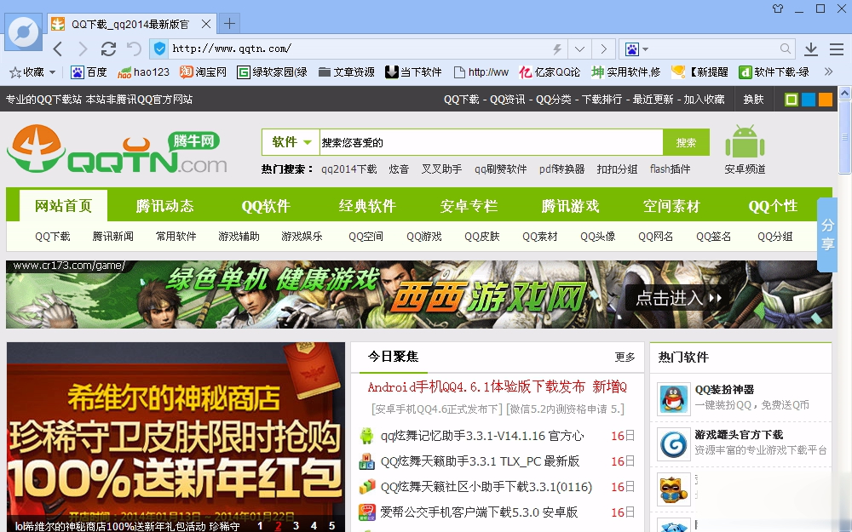Go to slide 3 of the banner carousel

click(x=296, y=525)
